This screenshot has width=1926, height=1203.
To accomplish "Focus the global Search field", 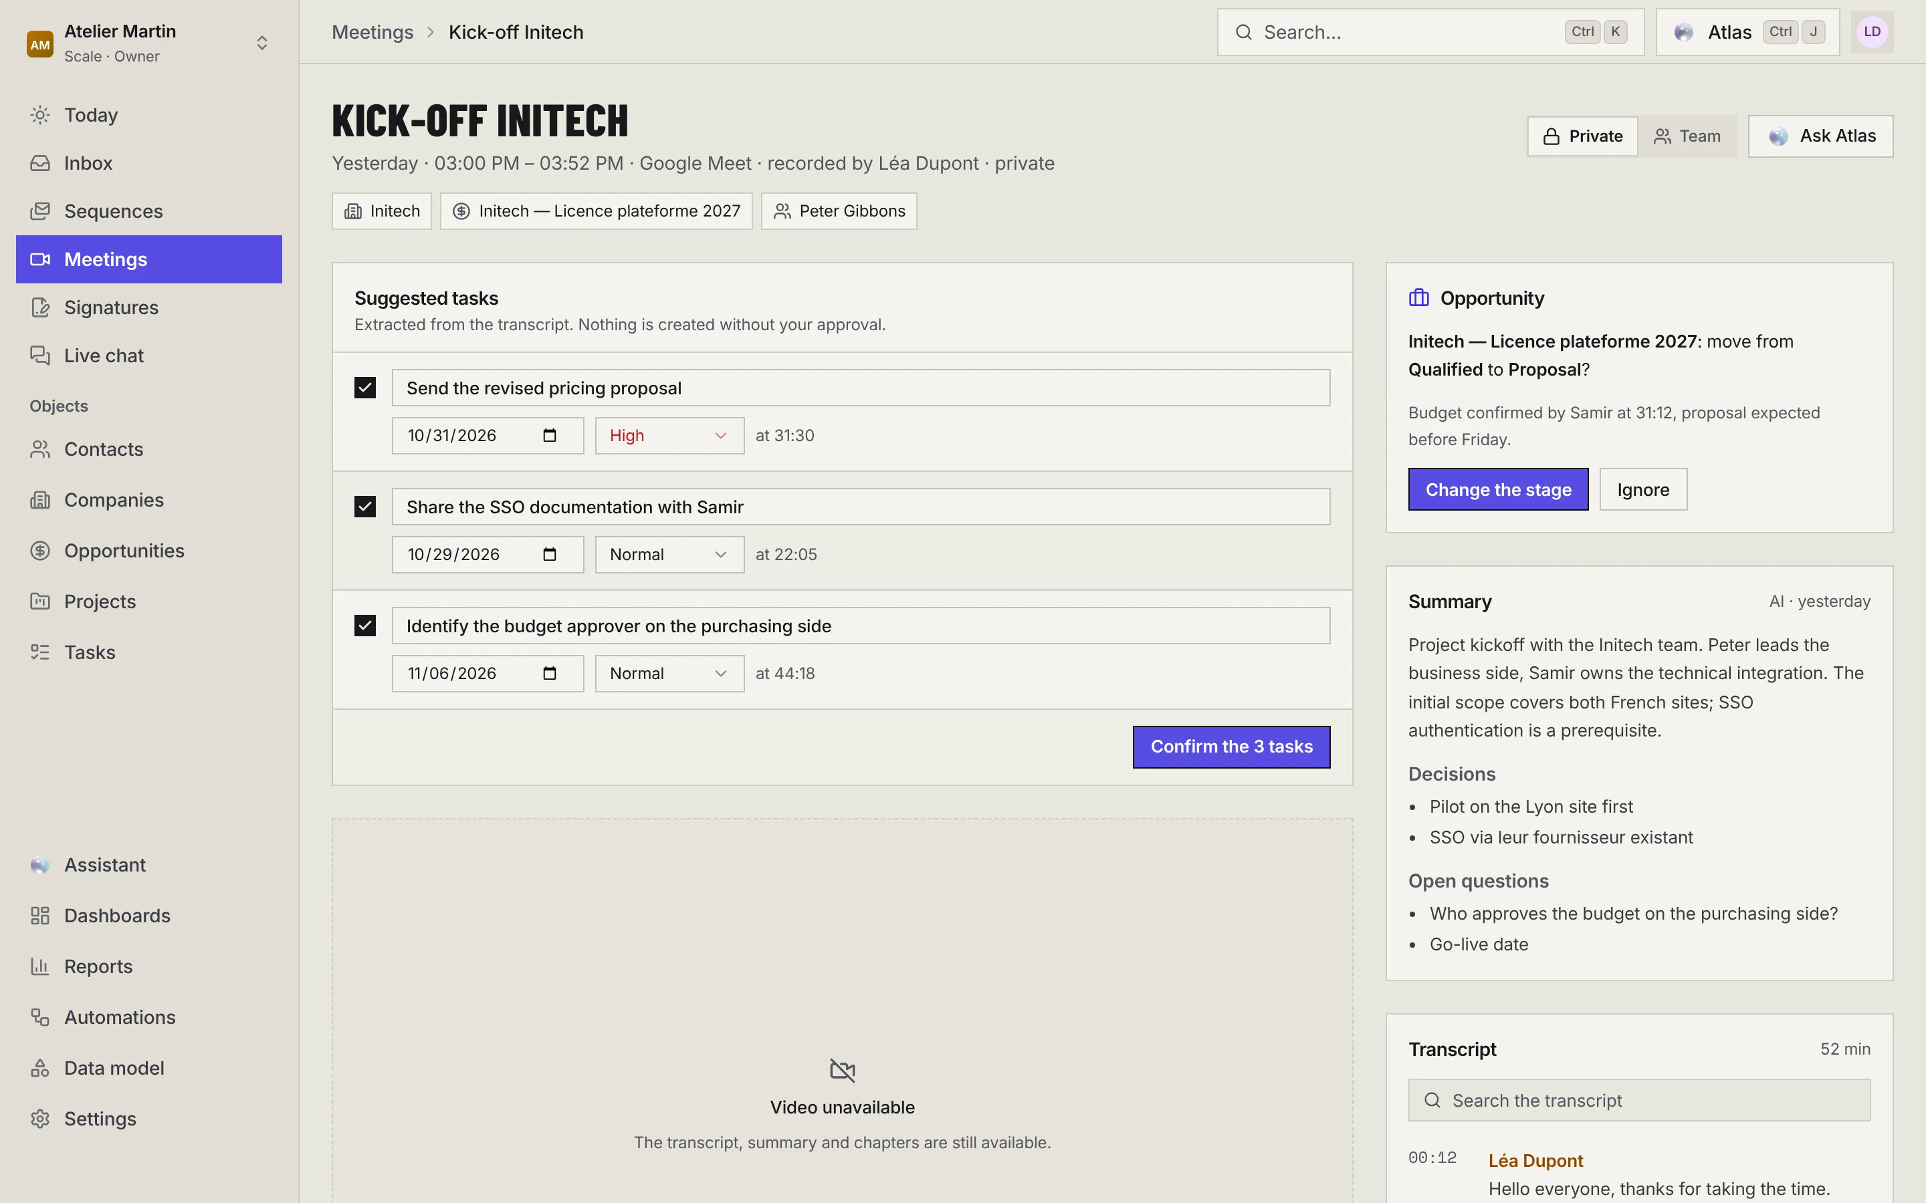I will [x=1430, y=32].
